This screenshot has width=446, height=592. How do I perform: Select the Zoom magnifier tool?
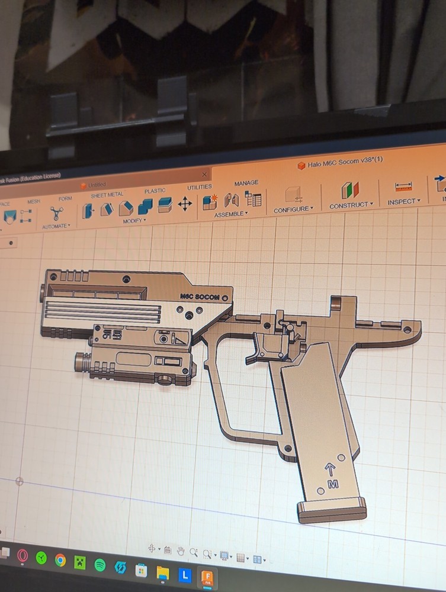[x=194, y=553]
